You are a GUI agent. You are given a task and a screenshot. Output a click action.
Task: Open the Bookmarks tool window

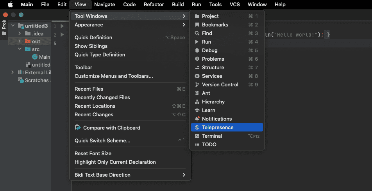[227, 25]
